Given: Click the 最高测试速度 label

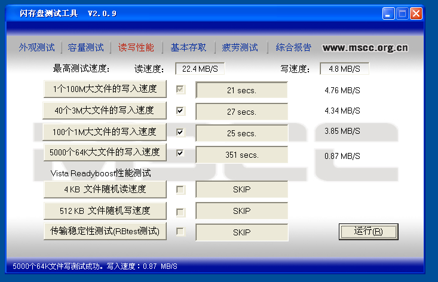Looking at the screenshot, I should point(81,68).
